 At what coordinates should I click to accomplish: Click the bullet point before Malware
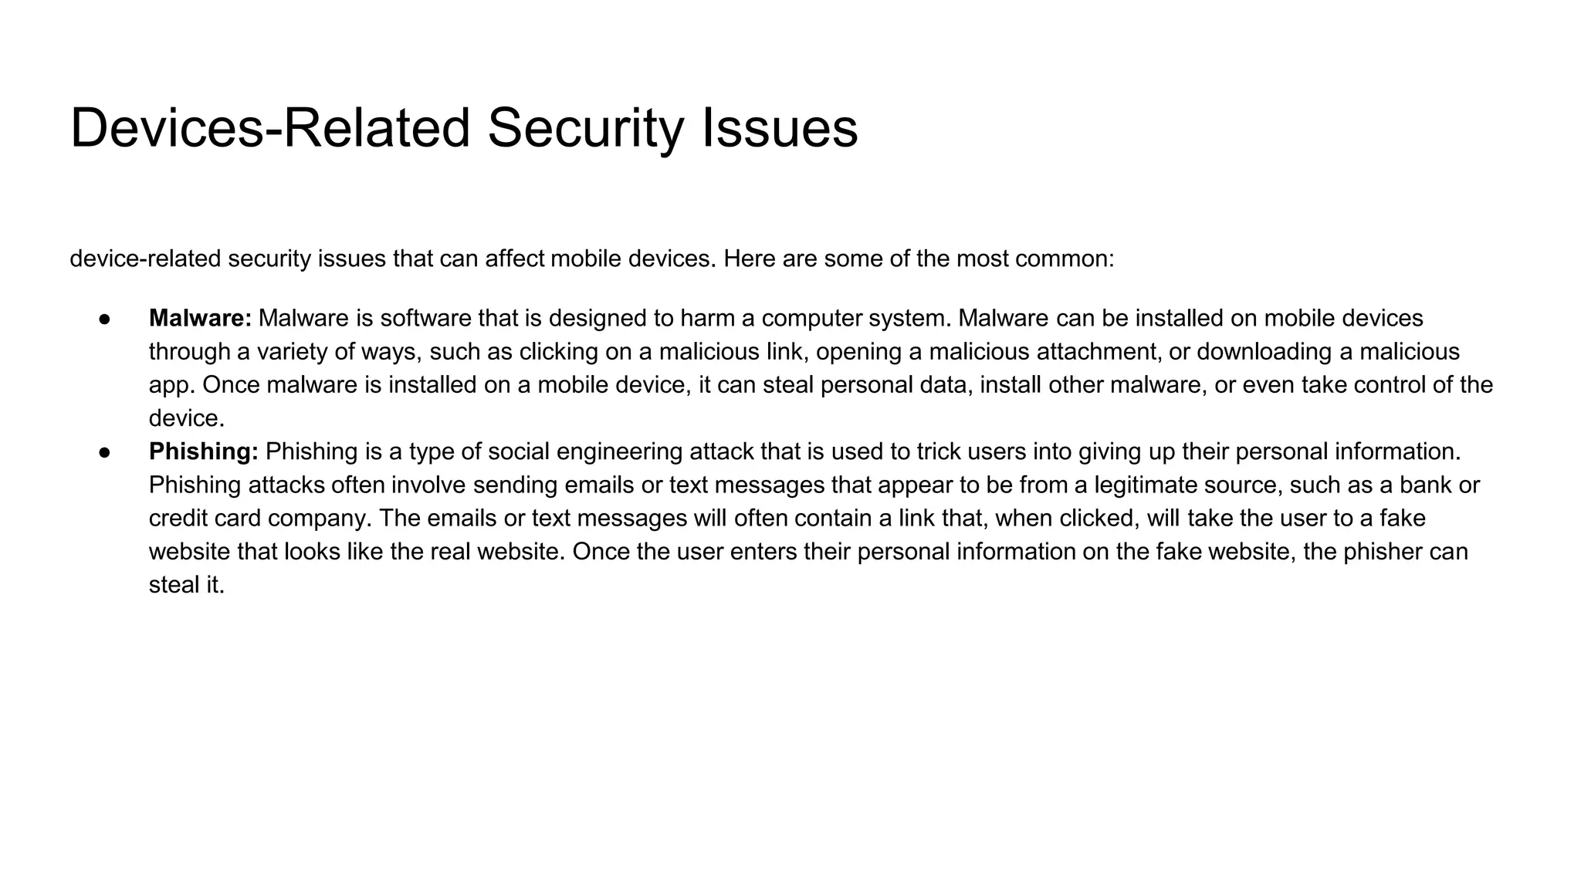point(106,319)
